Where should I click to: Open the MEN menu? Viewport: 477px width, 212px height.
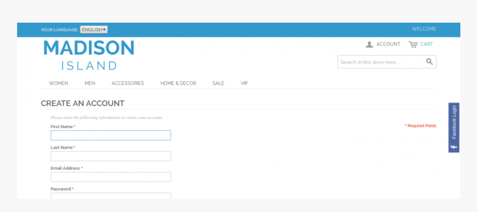click(90, 83)
